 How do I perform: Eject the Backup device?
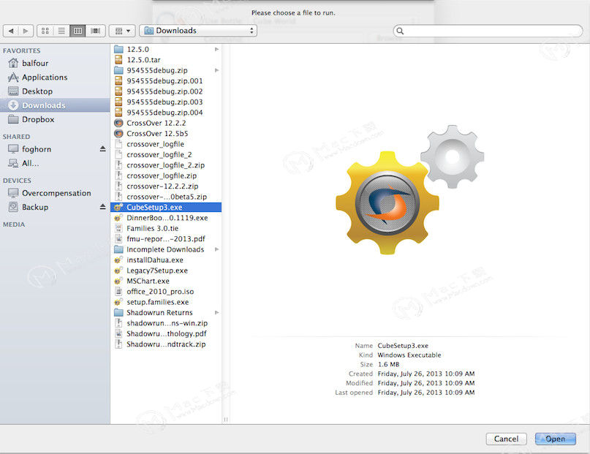[x=103, y=207]
